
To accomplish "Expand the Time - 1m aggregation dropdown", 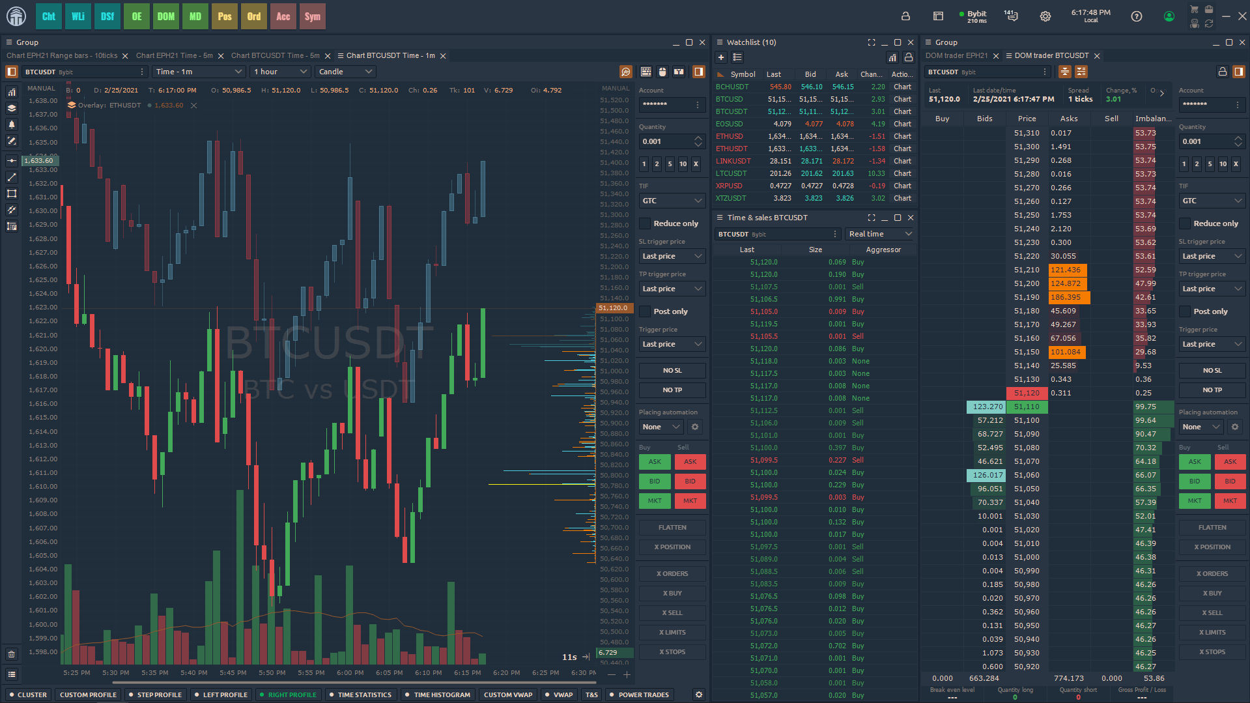I will pyautogui.click(x=199, y=72).
